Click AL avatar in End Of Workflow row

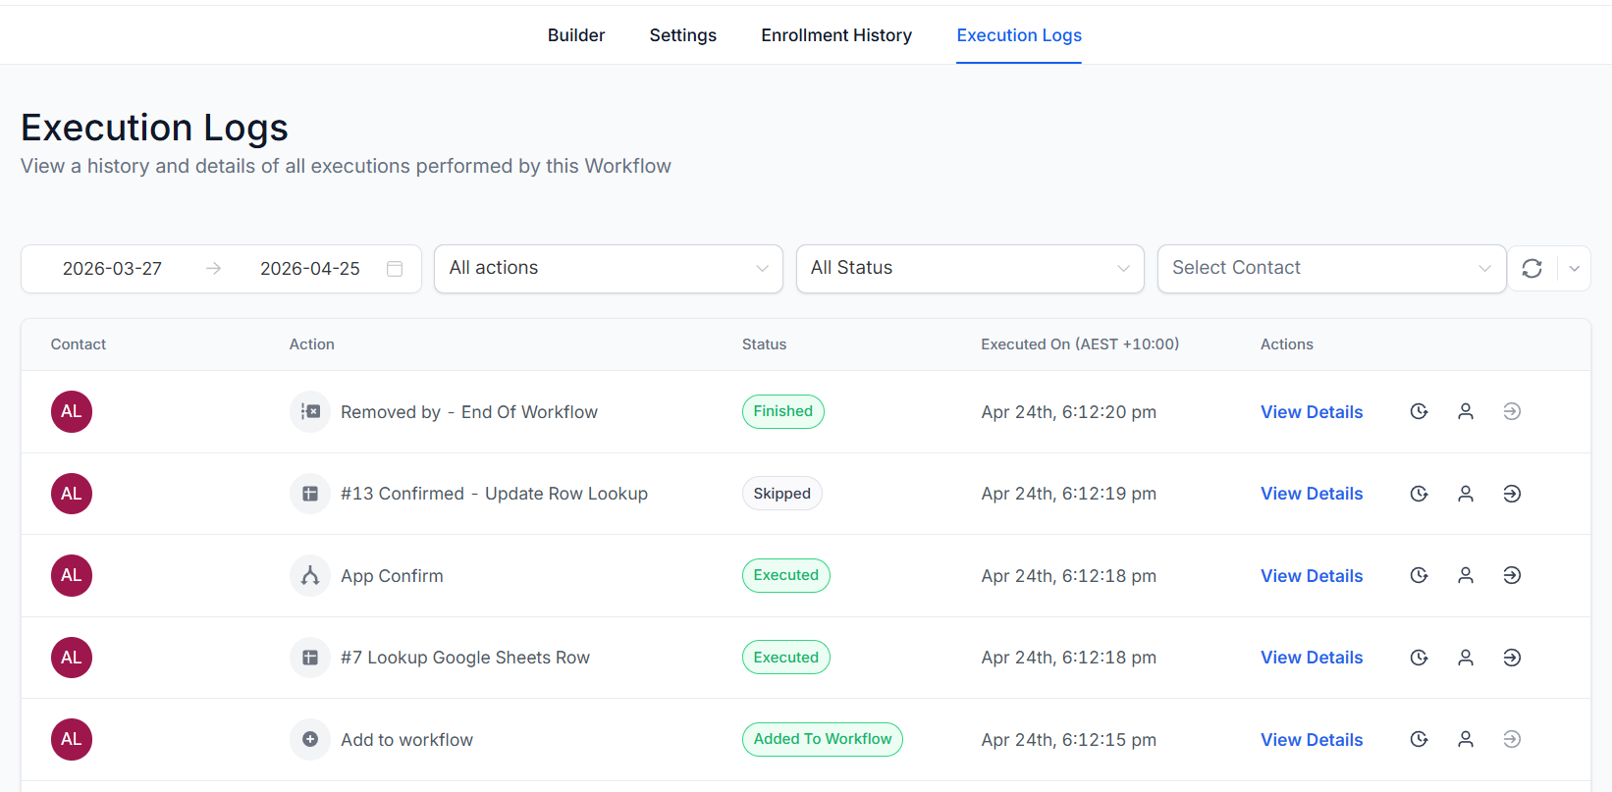[x=72, y=411]
